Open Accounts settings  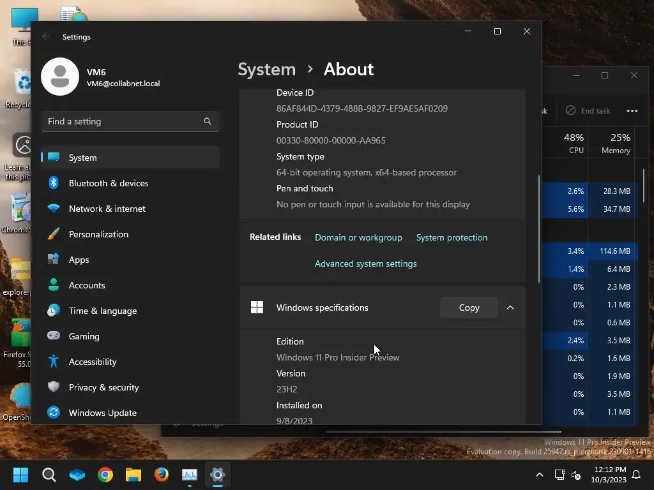130,285
